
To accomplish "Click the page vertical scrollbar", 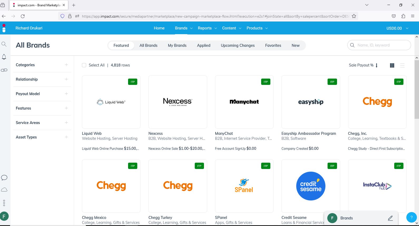I will (417, 89).
